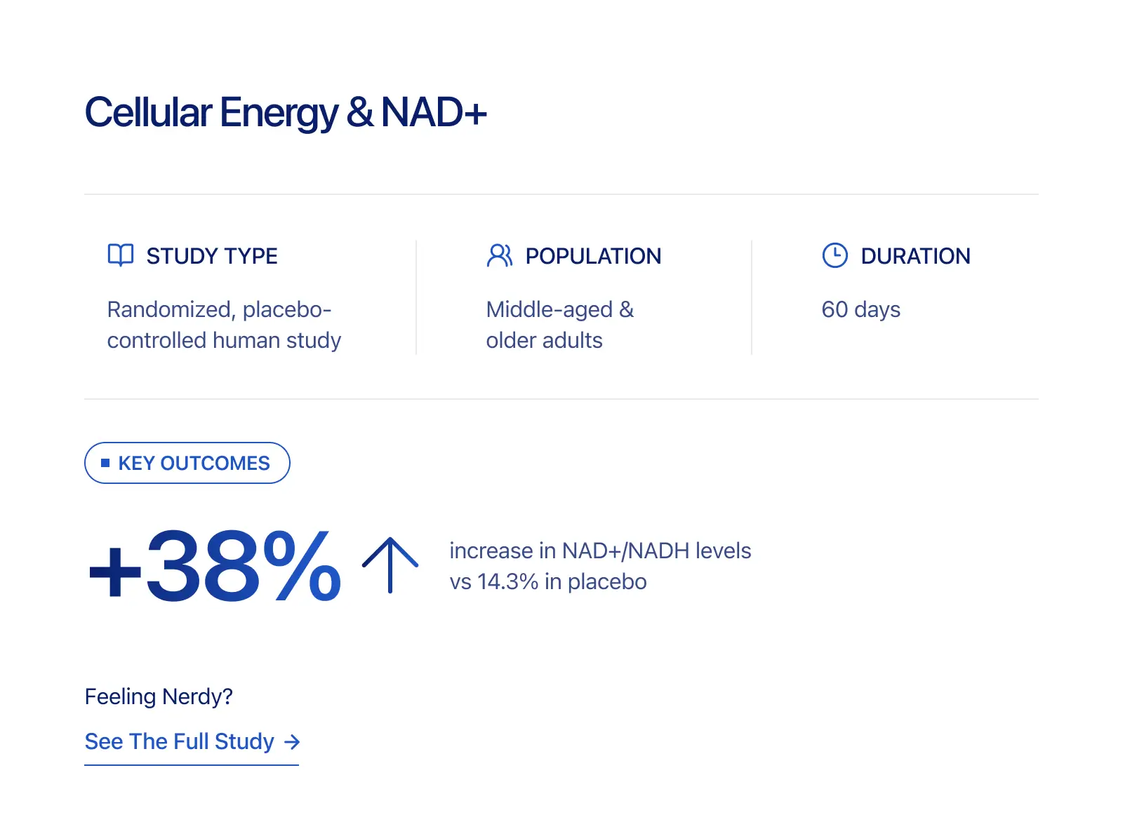Click the increase in NAD+/NADH levels text
The image size is (1144, 836).
coord(600,551)
